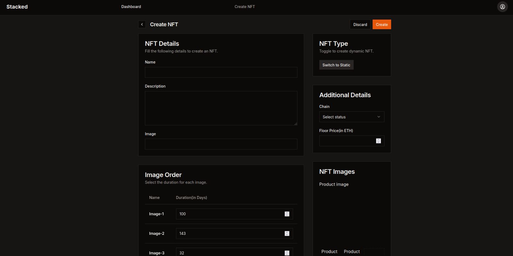
Task: Click 'Toggle to create dynamic NFT.' text
Action: coord(346,51)
